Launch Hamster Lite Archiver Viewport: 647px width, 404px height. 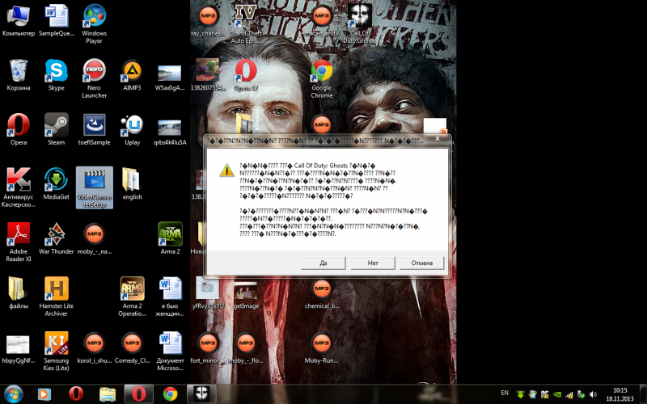(56, 296)
